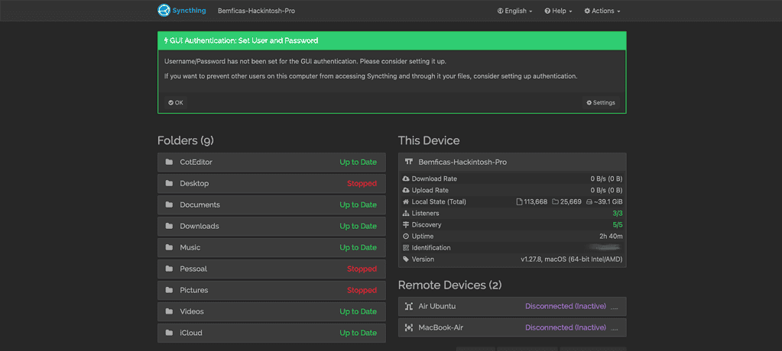Open Settings from the authentication notice
The image size is (782, 351).
pyautogui.click(x=601, y=103)
